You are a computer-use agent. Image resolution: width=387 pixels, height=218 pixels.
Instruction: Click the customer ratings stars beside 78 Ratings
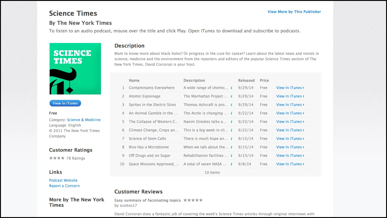(57, 158)
